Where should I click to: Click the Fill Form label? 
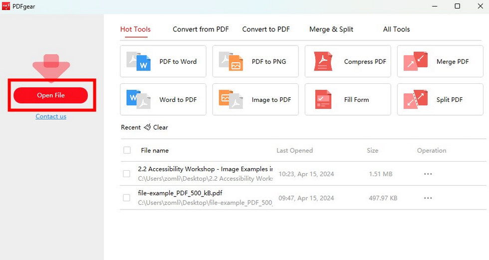point(356,100)
